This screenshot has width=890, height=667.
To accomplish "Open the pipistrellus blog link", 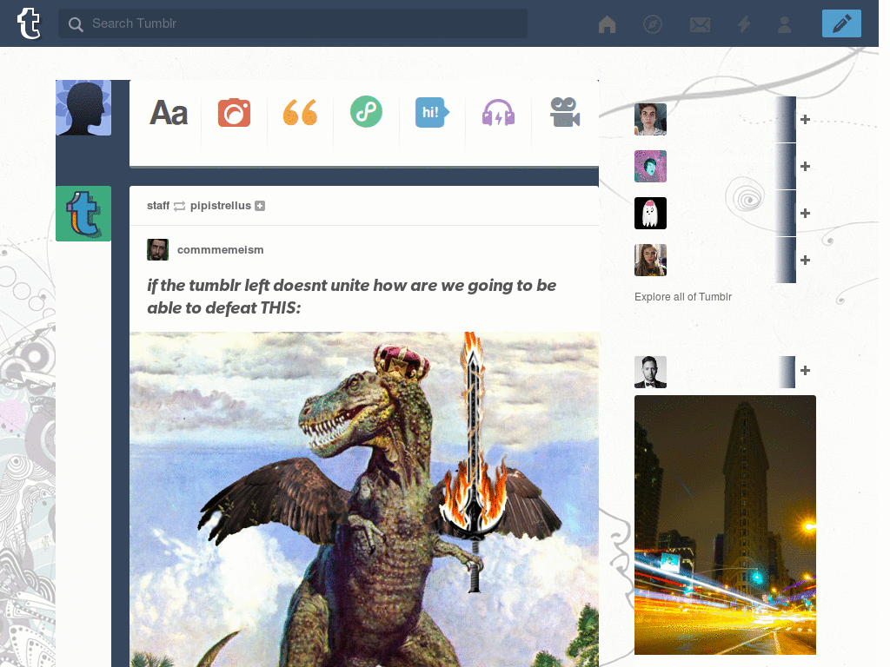I will [220, 205].
